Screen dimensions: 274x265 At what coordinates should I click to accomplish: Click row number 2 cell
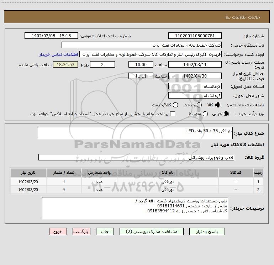pos(258,190)
